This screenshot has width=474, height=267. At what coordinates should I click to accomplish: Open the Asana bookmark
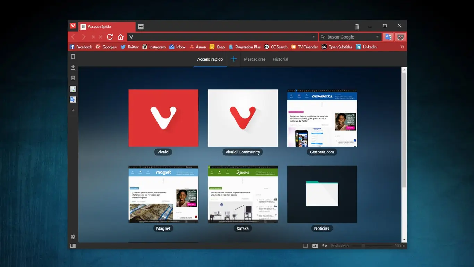click(197, 47)
